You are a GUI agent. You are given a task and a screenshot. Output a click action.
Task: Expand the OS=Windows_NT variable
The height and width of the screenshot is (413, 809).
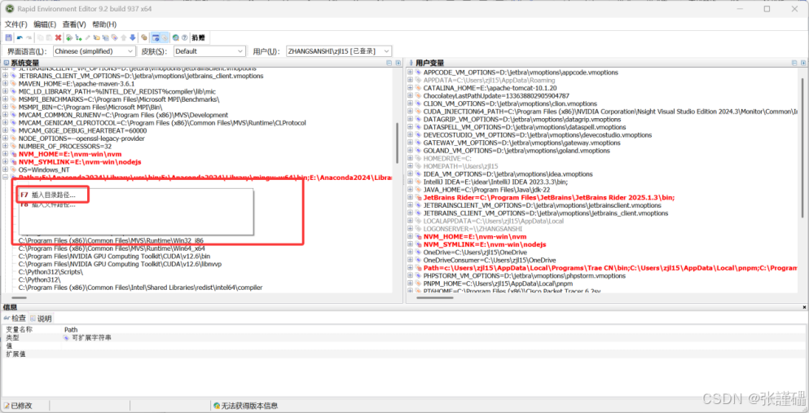point(6,169)
